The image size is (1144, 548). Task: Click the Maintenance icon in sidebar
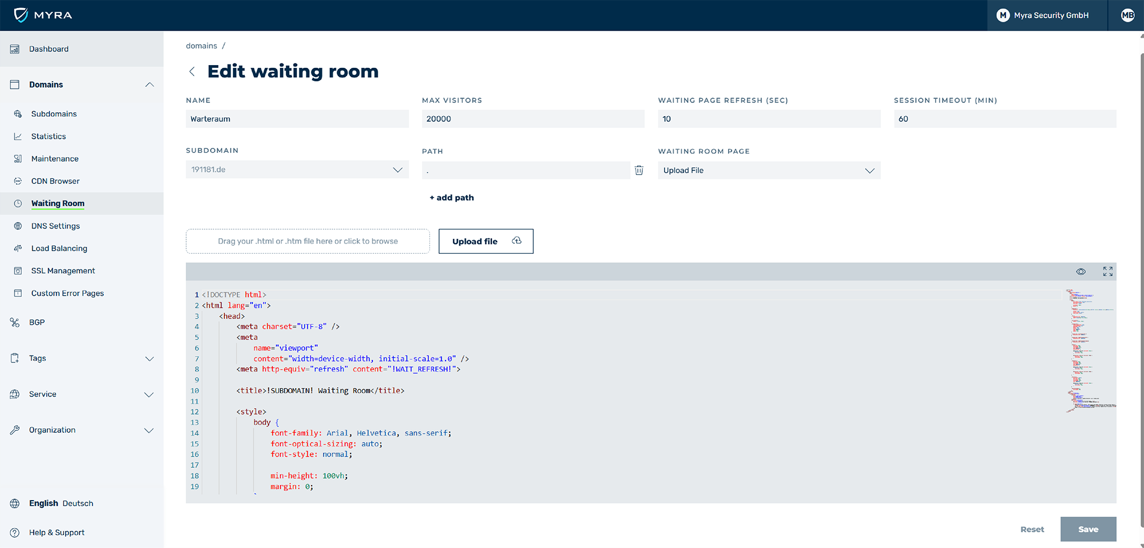(x=18, y=159)
